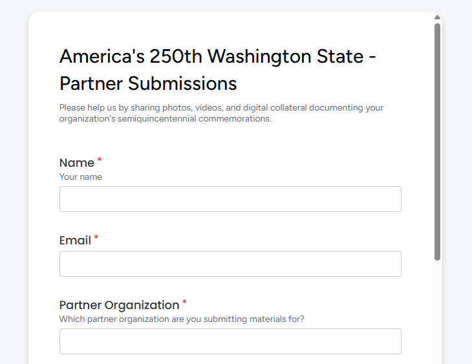Click the scrollbar track below the thumb
The image size is (472, 364).
point(438,310)
